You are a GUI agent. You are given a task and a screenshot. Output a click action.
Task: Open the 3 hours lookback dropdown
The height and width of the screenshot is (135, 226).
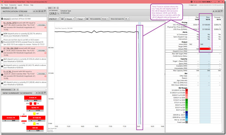69,19
